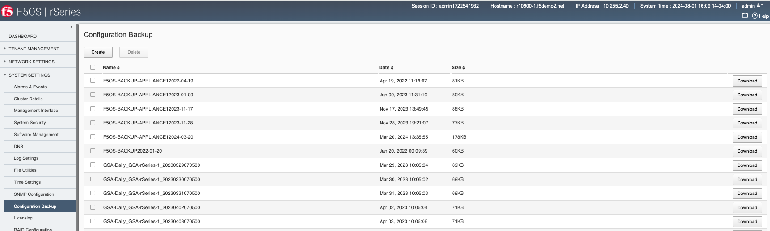Open System Security settings
Image resolution: width=770 pixels, height=231 pixels.
click(x=30, y=123)
